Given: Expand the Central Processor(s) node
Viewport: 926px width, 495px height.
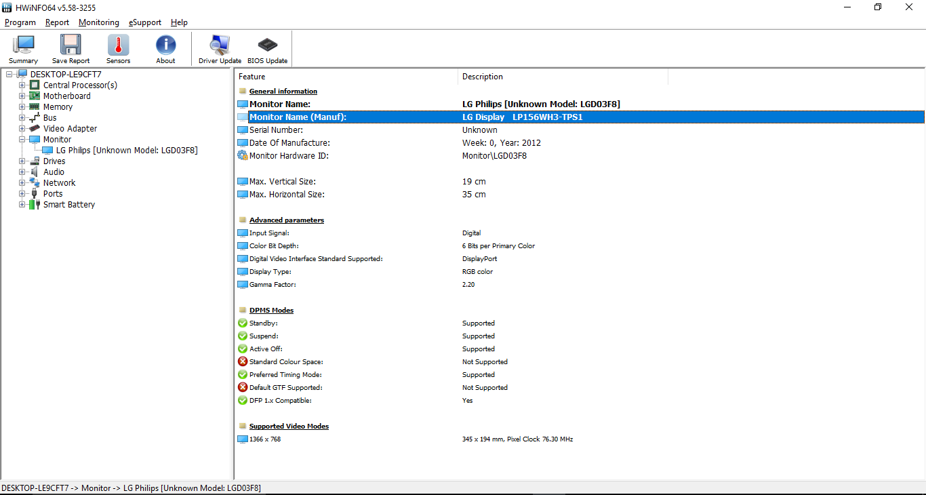Looking at the screenshot, I should point(22,85).
